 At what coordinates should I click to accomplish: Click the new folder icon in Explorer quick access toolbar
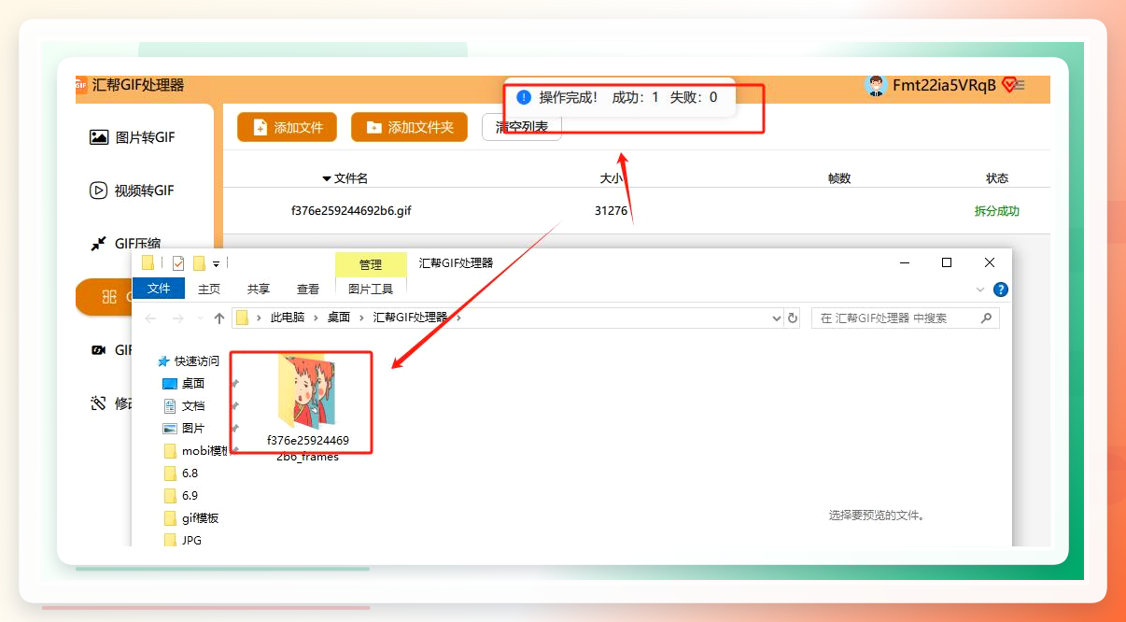pyautogui.click(x=199, y=263)
